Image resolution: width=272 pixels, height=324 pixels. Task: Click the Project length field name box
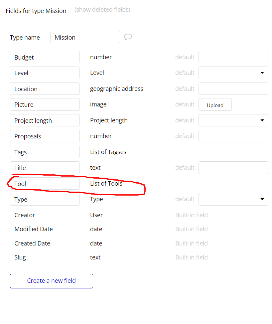click(45, 120)
